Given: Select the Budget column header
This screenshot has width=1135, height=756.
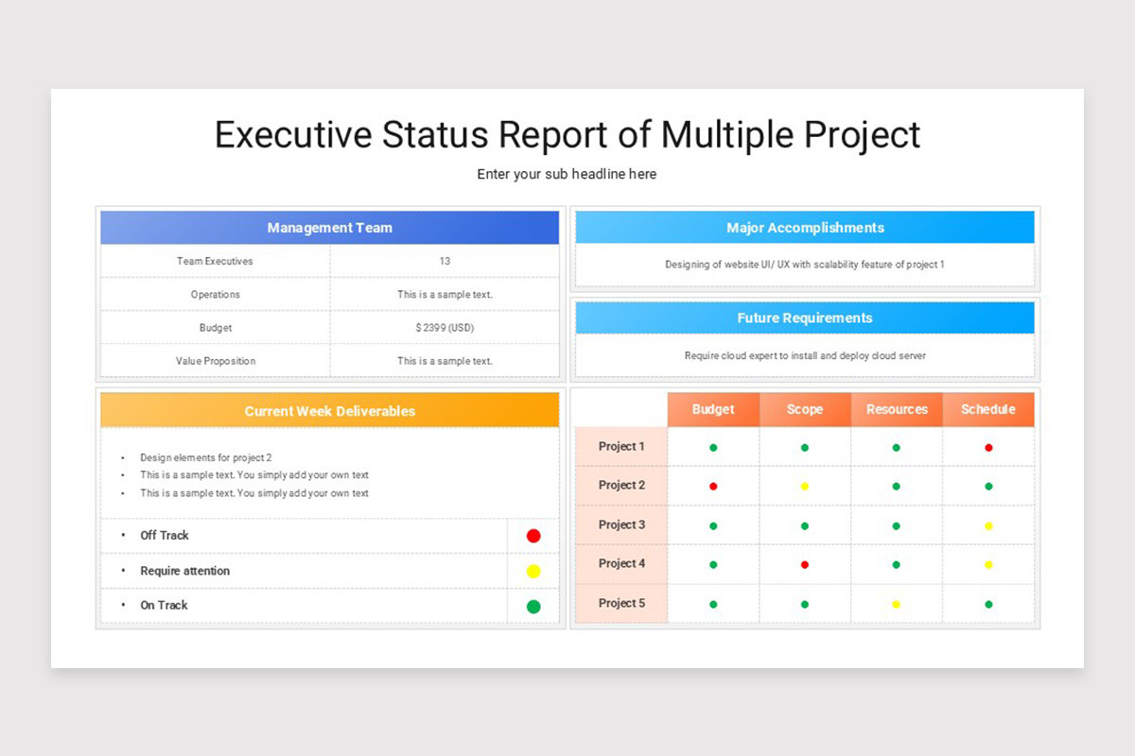Looking at the screenshot, I should click(x=713, y=409).
